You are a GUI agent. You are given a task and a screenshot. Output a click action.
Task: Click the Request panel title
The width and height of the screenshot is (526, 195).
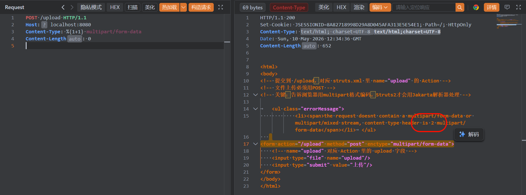[x=15, y=7]
